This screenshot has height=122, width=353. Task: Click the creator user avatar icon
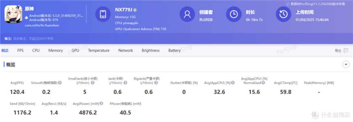pos(187,14)
